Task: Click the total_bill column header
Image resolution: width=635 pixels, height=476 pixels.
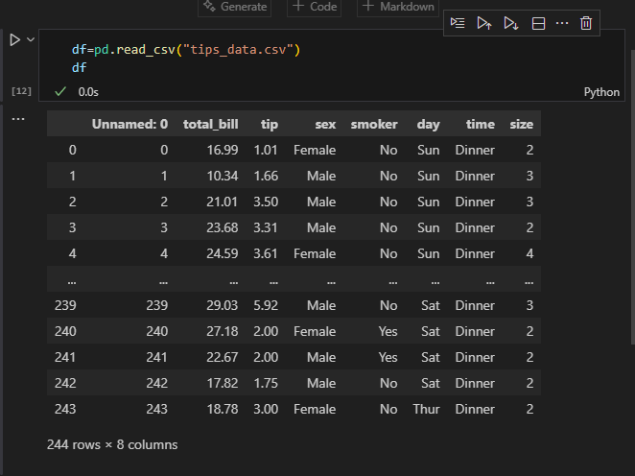Action: [210, 124]
